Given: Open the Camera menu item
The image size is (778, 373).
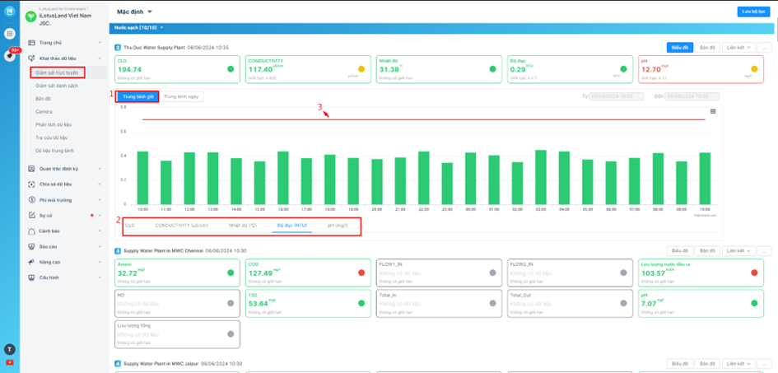Looking at the screenshot, I should (44, 112).
